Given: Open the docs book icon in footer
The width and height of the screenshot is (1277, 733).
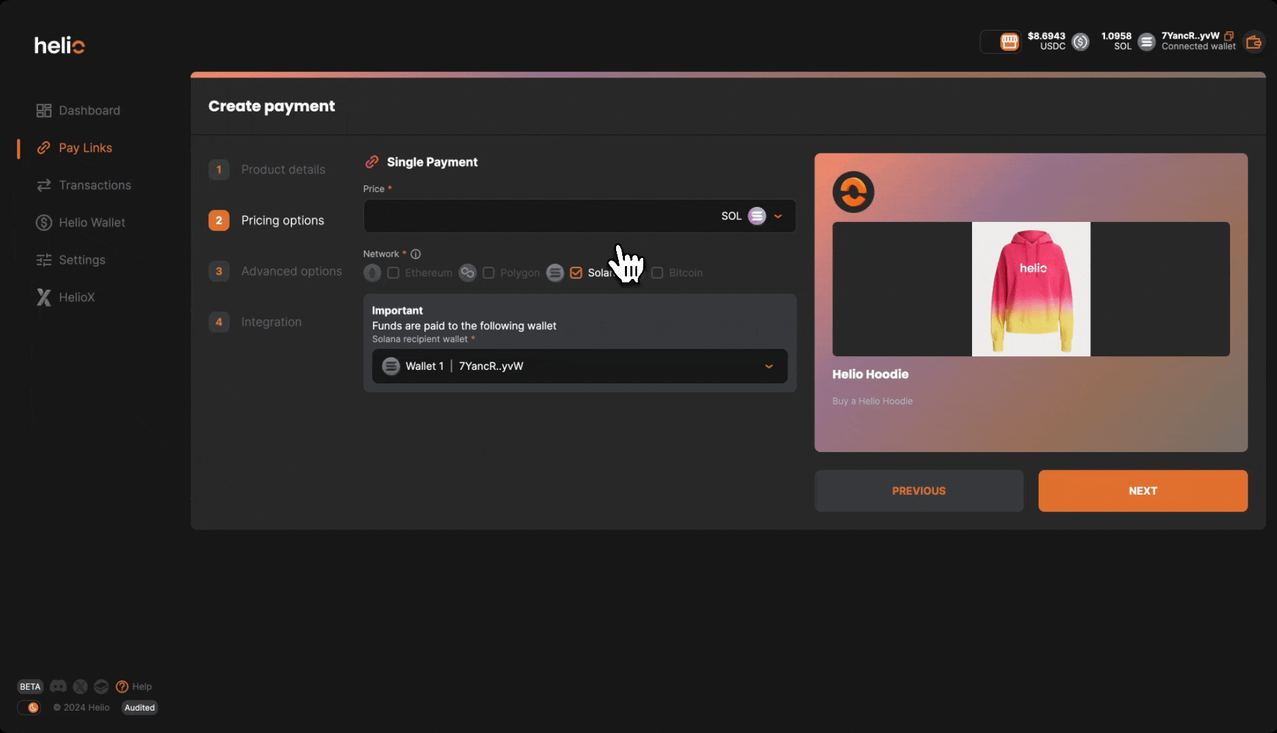Looking at the screenshot, I should [101, 686].
